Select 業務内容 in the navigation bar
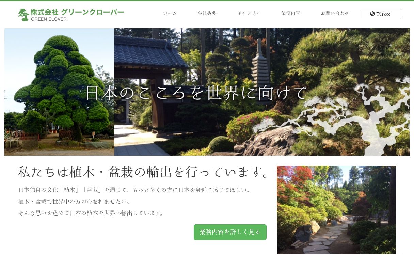The image size is (414, 255). click(x=291, y=13)
